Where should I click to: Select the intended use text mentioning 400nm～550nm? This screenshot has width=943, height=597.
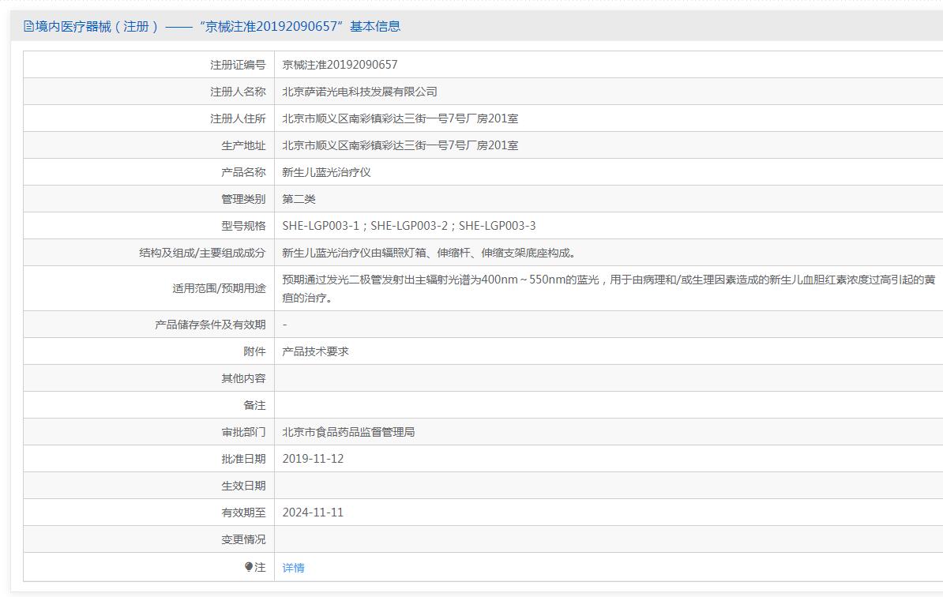[x=609, y=288]
